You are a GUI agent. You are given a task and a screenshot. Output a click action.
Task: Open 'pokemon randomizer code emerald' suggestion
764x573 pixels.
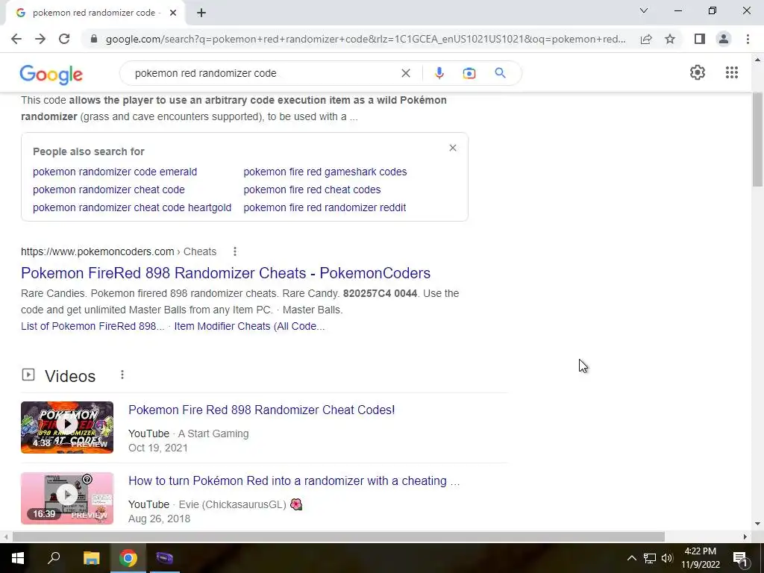coord(115,172)
